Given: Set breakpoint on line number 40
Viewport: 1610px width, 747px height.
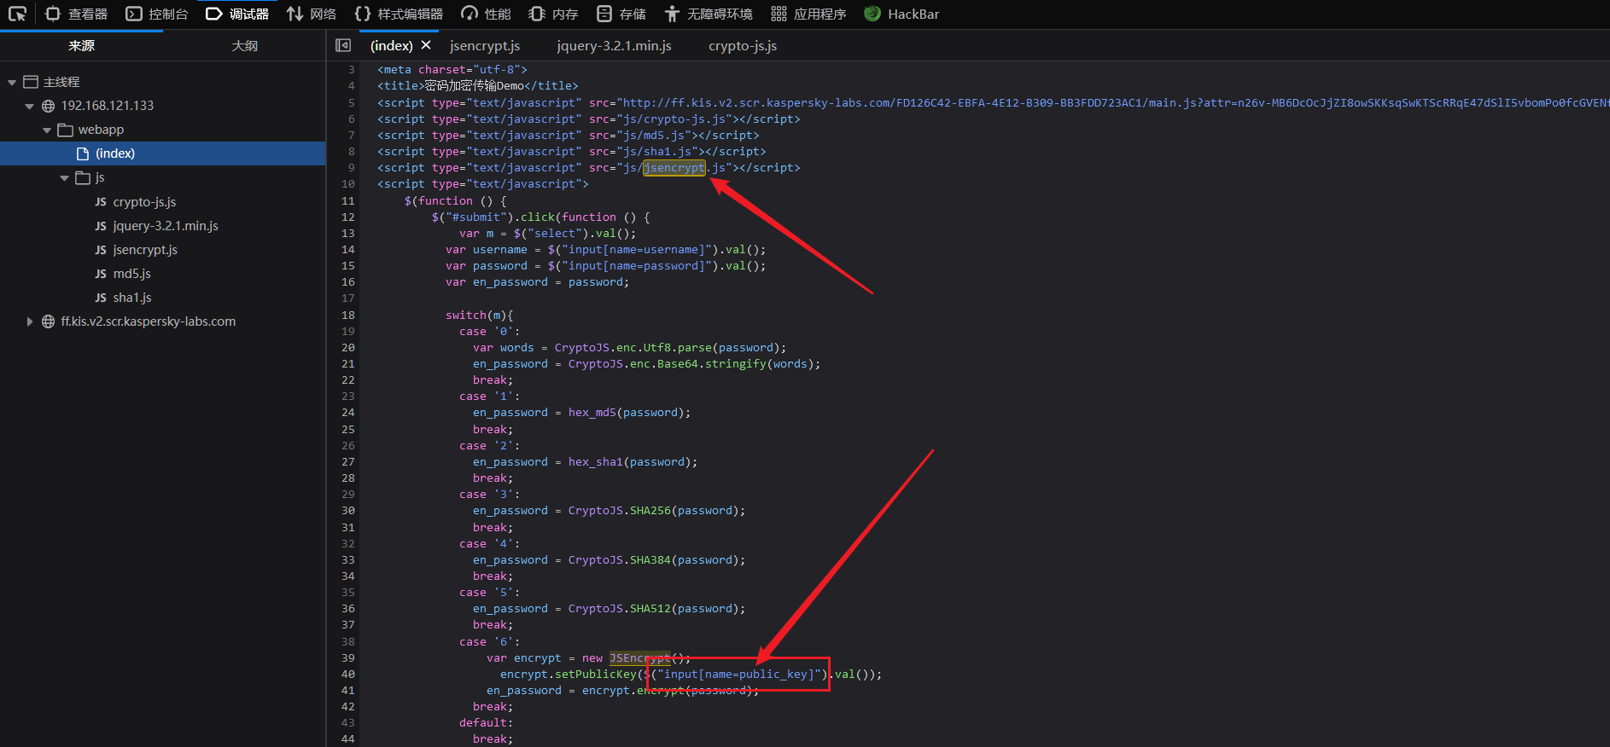Looking at the screenshot, I should click(347, 675).
